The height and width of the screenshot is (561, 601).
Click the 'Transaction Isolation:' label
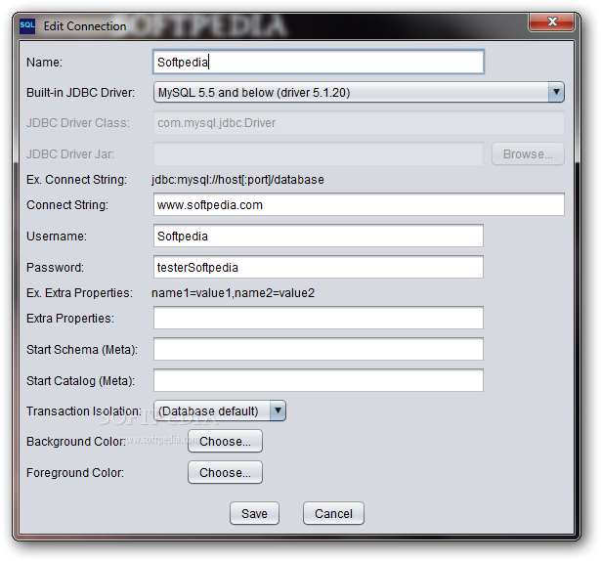pyautogui.click(x=84, y=410)
